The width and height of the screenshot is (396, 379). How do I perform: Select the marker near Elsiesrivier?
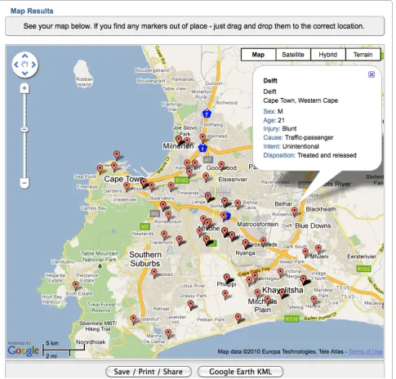pos(206,176)
